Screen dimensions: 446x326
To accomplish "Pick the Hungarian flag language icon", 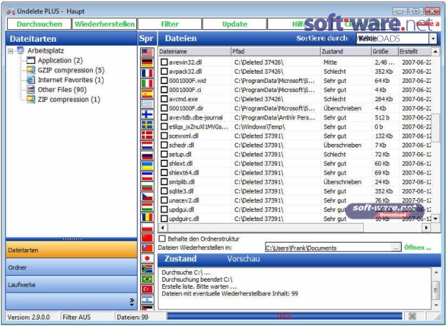I will (x=147, y=207).
